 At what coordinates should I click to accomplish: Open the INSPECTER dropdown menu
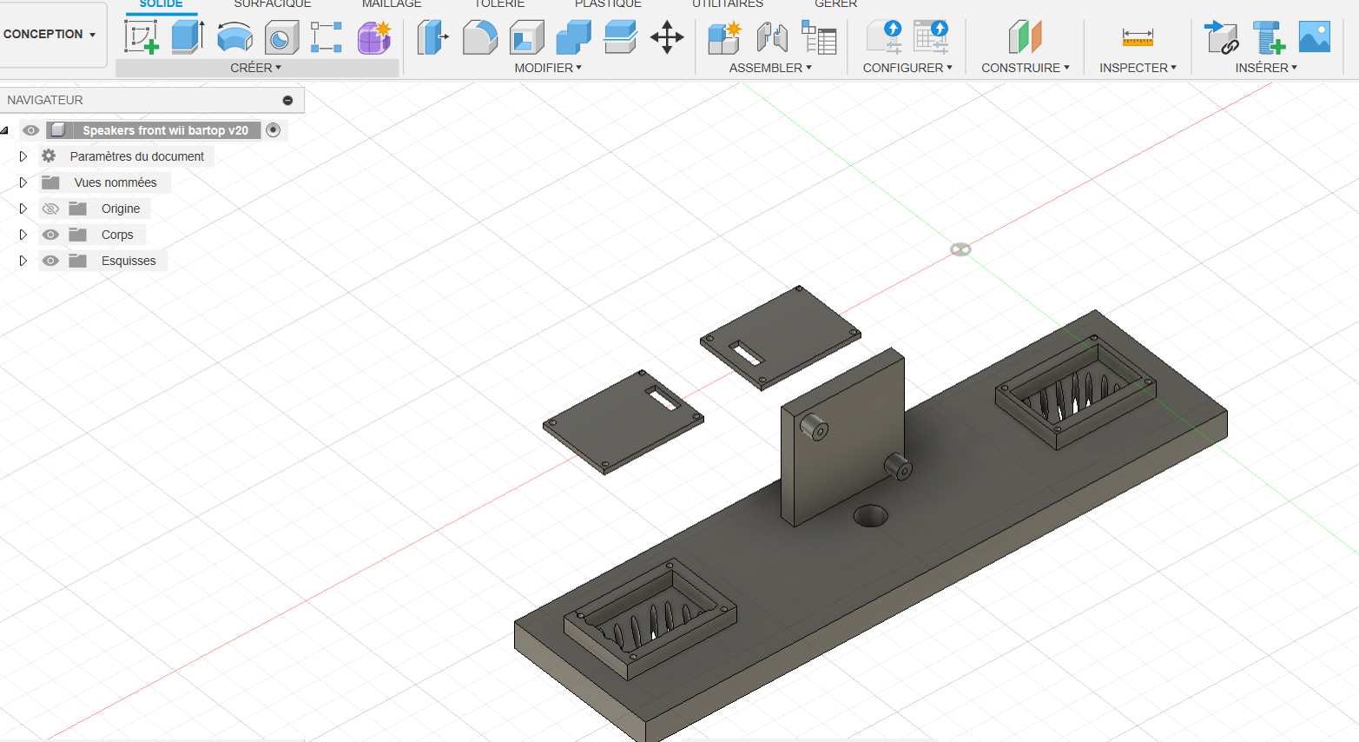pos(1138,68)
